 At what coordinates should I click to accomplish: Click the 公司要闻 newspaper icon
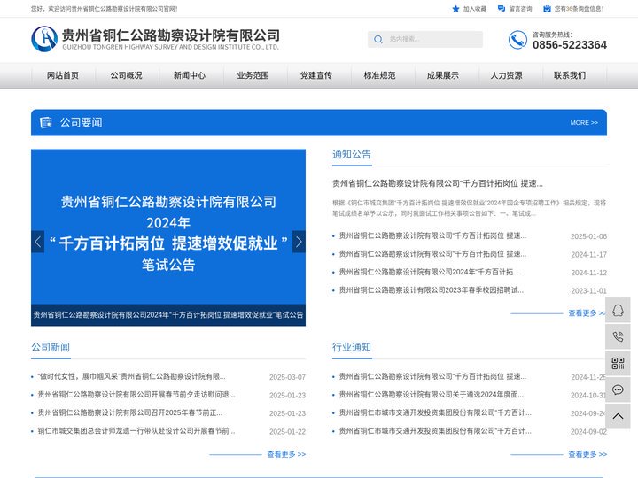46,122
